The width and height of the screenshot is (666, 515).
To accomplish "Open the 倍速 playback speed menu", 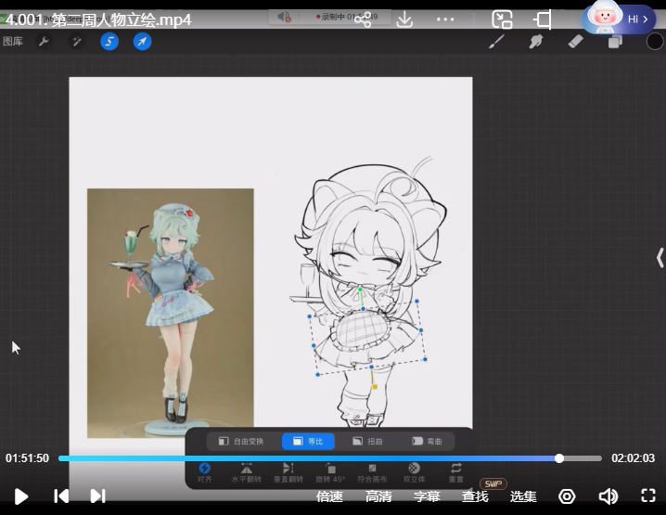I will pos(329,496).
